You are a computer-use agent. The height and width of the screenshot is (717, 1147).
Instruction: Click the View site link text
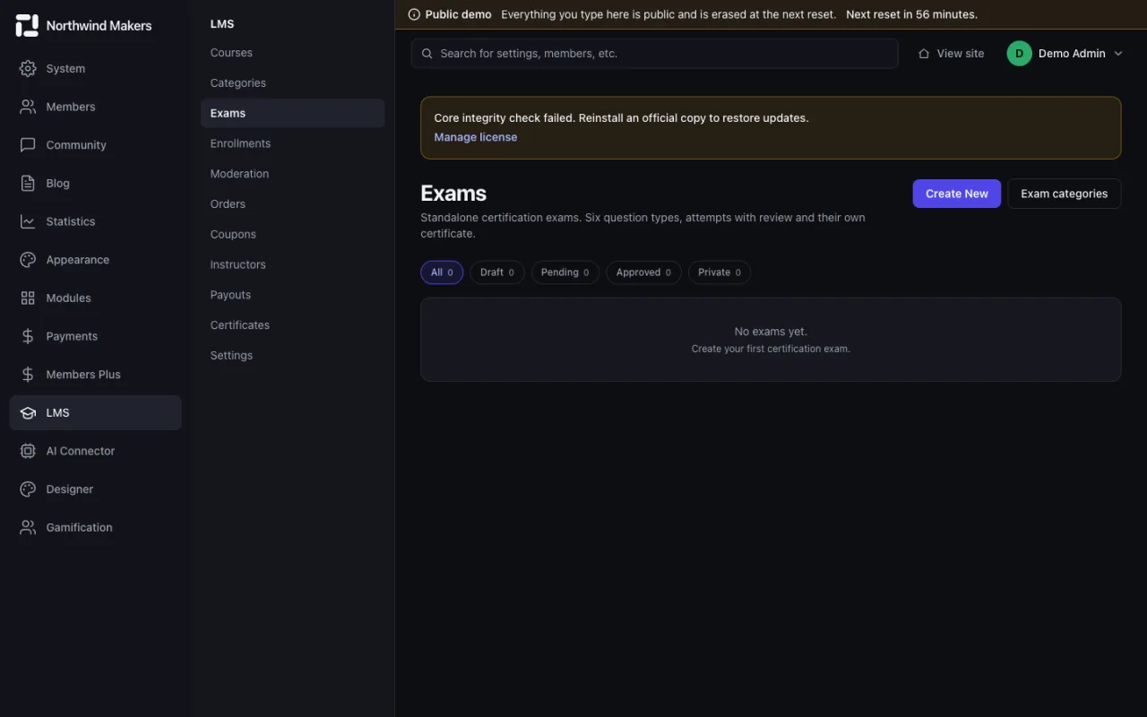click(961, 54)
